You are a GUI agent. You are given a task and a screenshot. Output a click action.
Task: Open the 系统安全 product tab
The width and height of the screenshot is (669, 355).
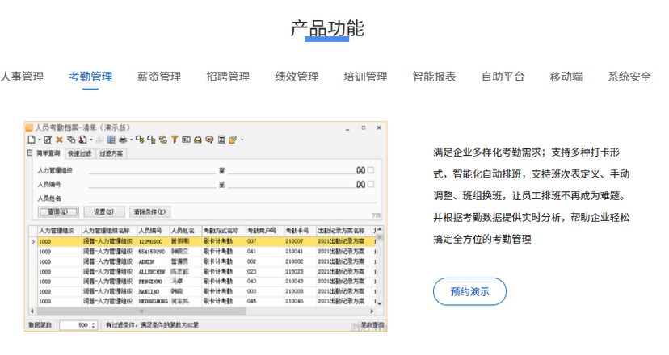point(629,77)
